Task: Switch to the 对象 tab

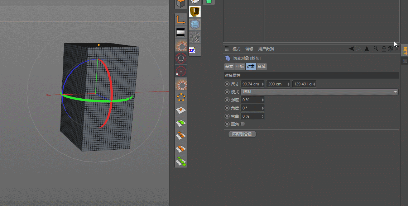Action: point(251,66)
